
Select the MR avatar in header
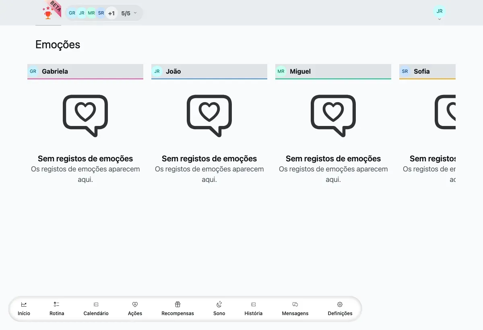[x=91, y=13]
